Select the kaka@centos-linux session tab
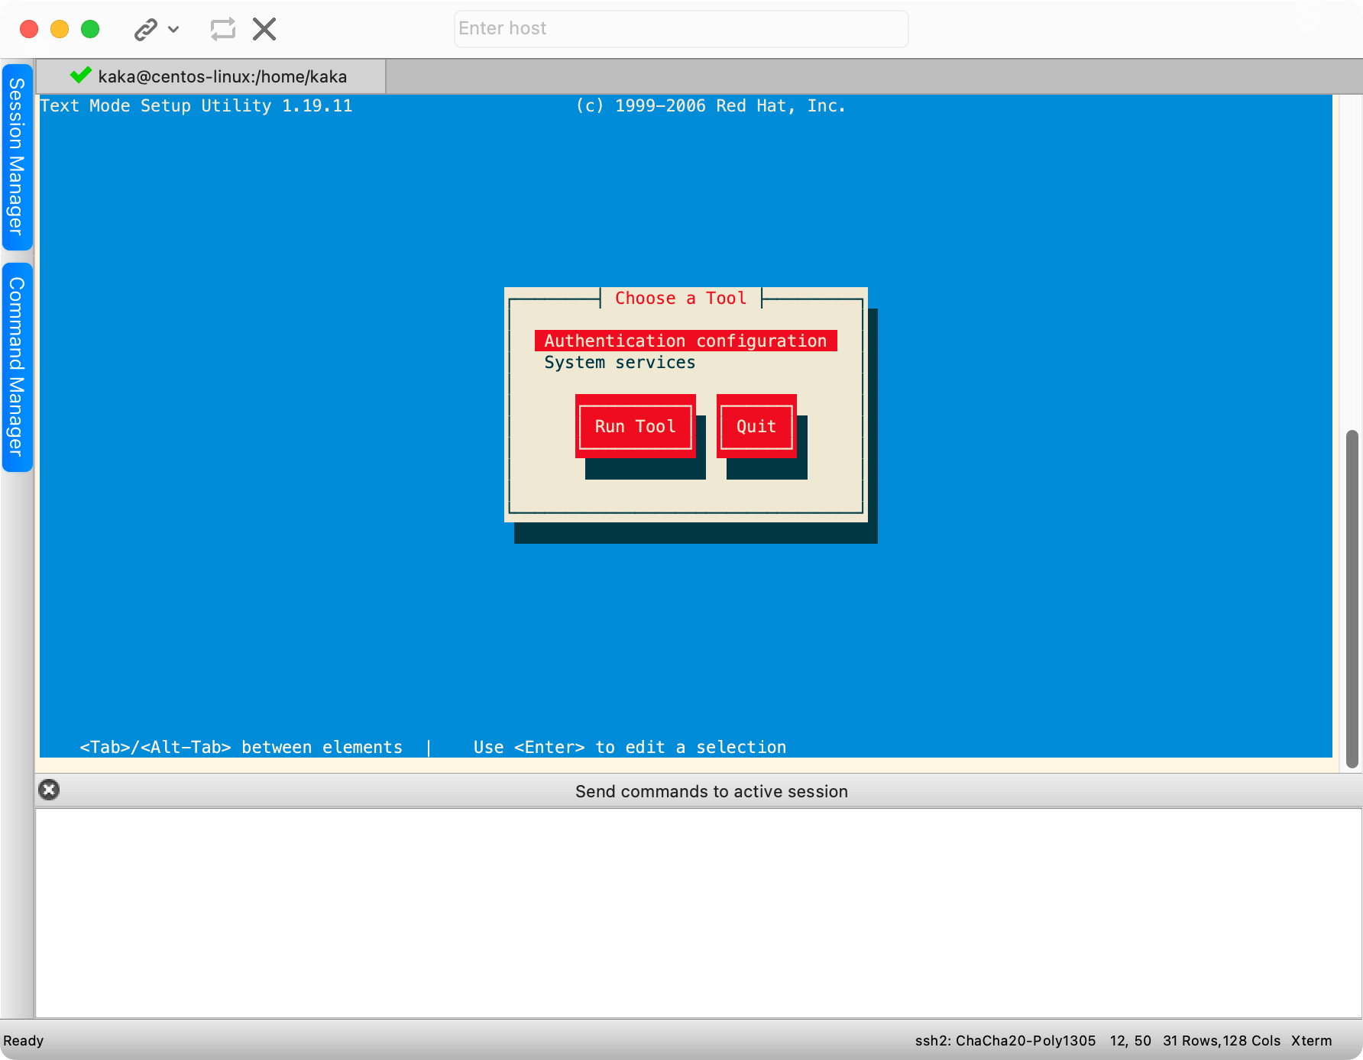 [222, 76]
